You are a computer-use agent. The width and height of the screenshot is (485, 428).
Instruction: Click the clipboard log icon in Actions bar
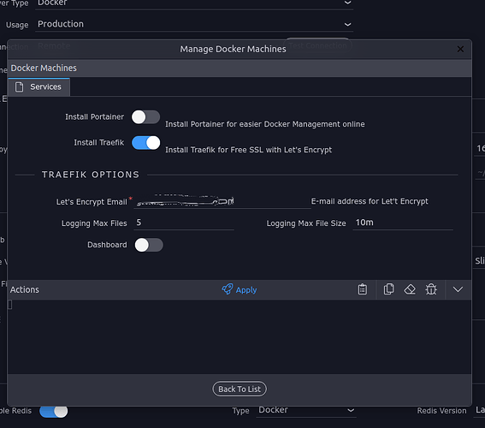(362, 289)
